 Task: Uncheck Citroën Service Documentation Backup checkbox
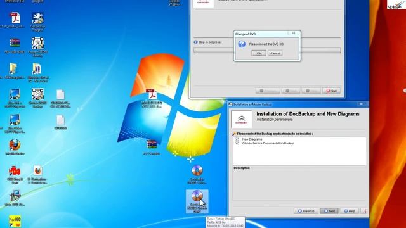tap(237, 143)
